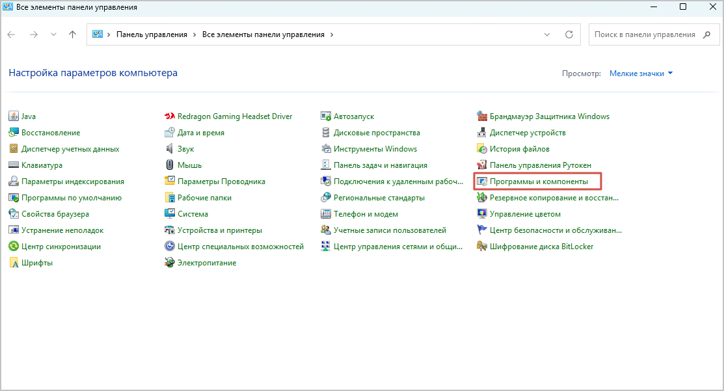Click the Звук speaker icon
The height and width of the screenshot is (391, 724).
click(170, 149)
